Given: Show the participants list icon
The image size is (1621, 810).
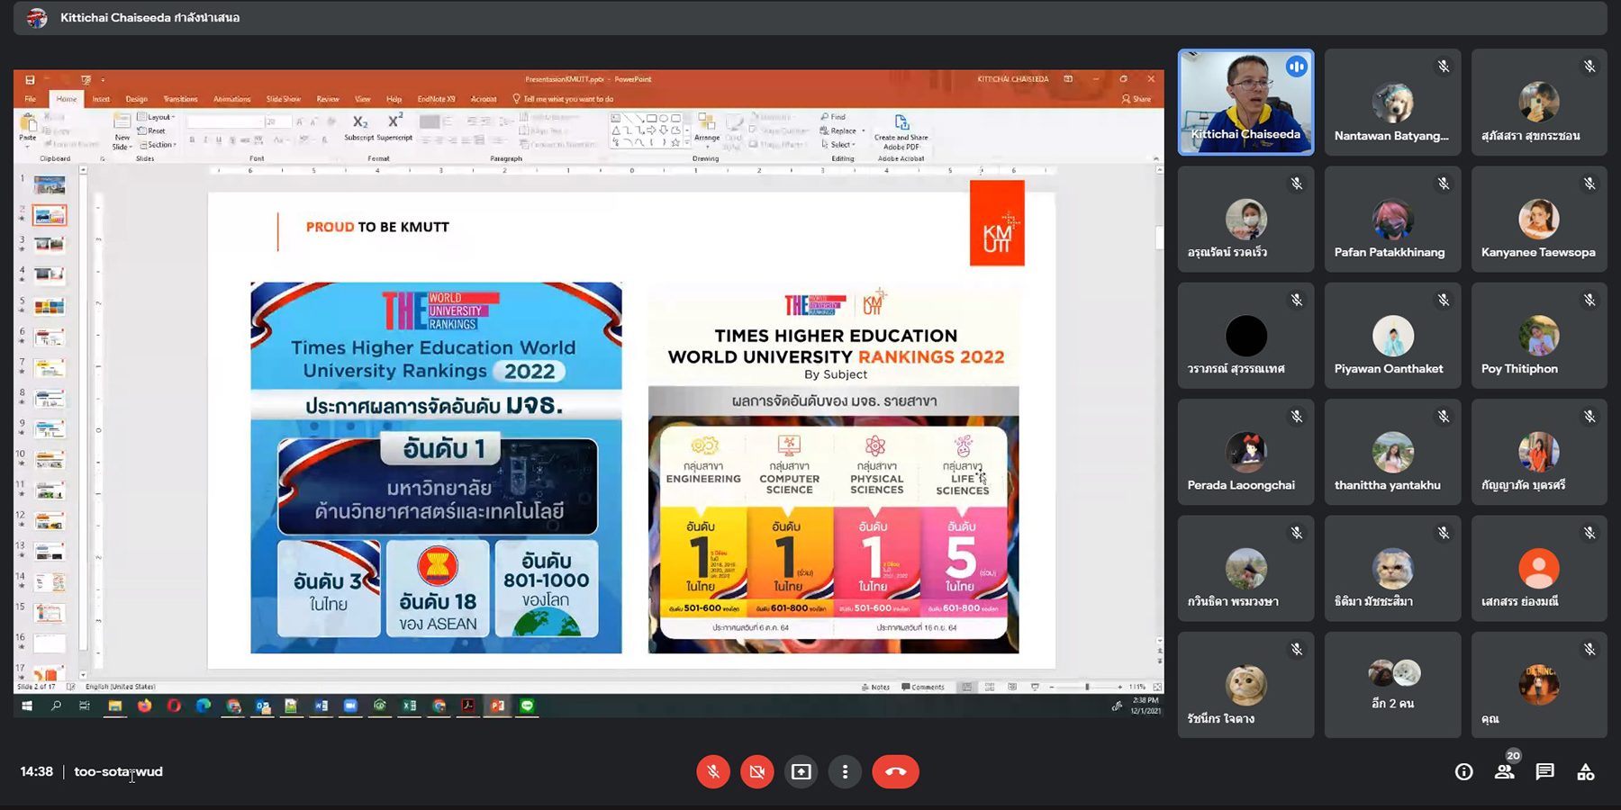Looking at the screenshot, I should tap(1504, 771).
